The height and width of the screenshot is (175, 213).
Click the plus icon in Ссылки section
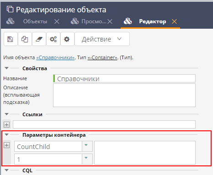6,125
